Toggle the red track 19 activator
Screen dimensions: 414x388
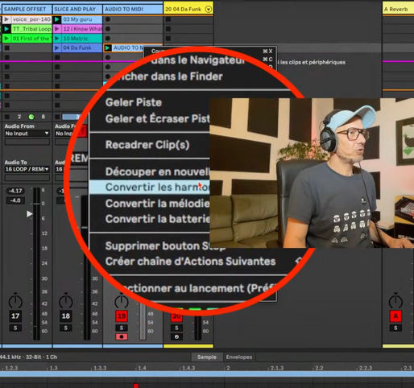pos(122,316)
